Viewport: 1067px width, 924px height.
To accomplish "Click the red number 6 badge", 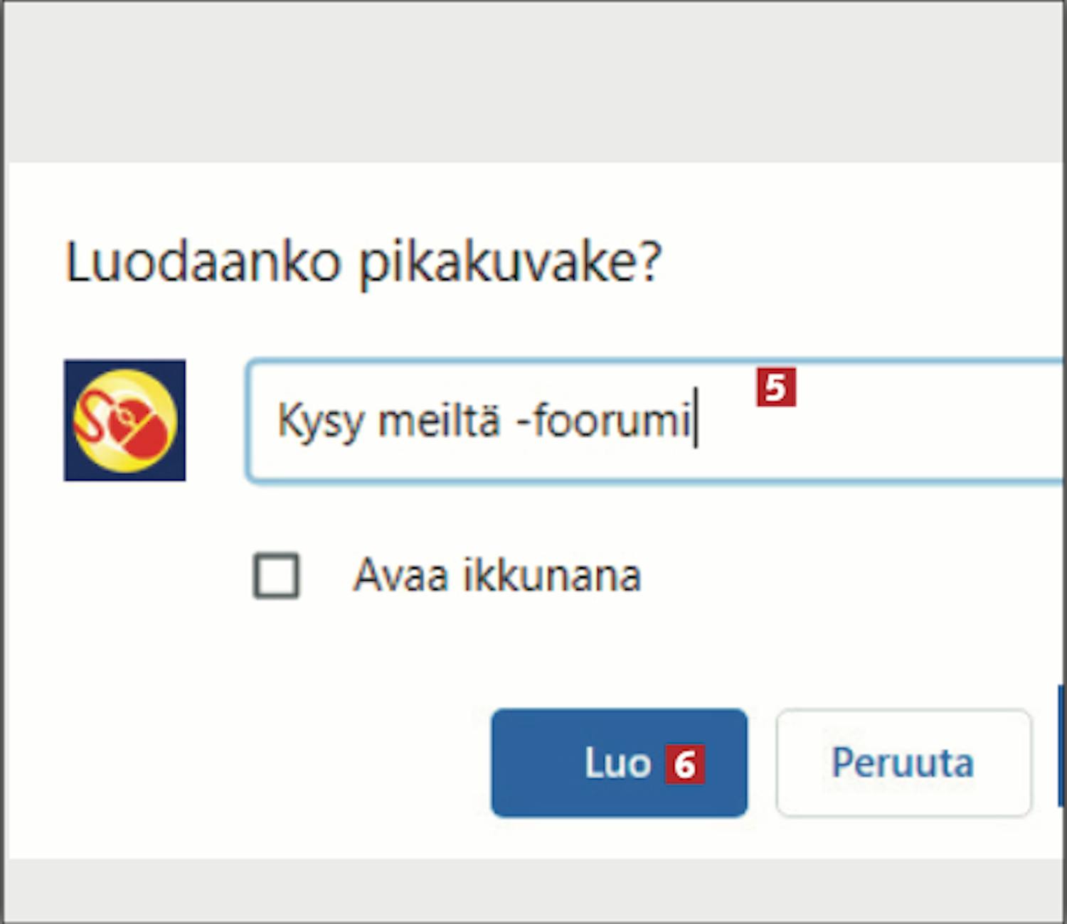I will pyautogui.click(x=684, y=764).
